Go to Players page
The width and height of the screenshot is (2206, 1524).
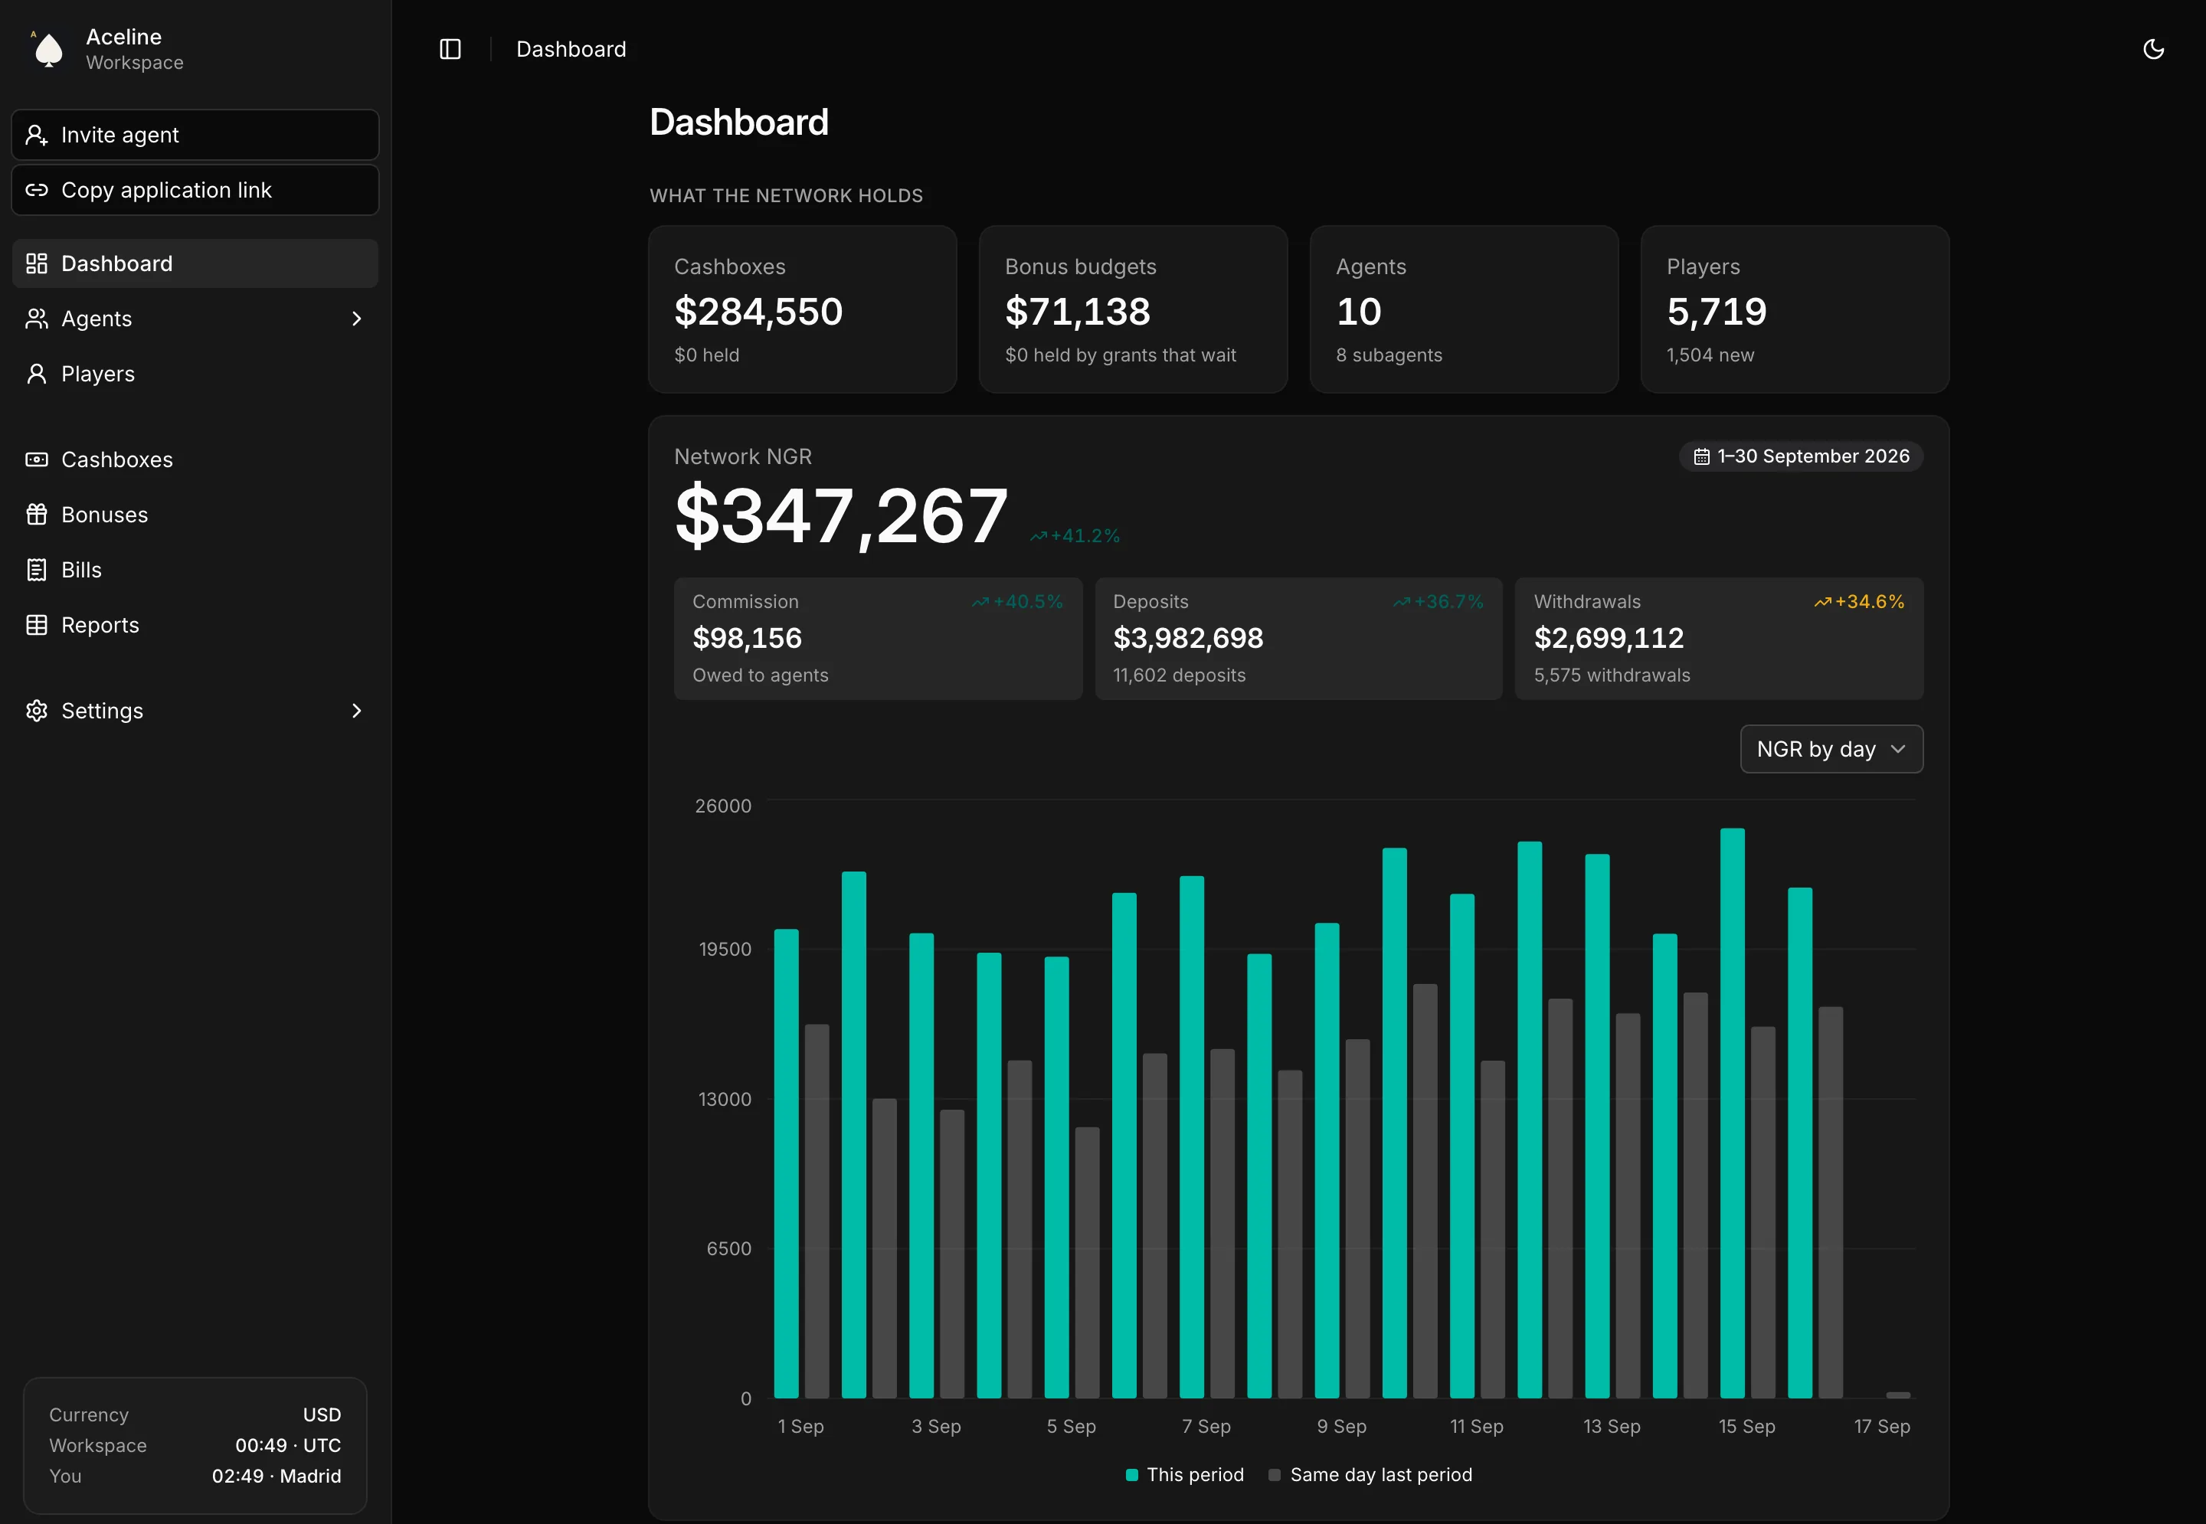(195, 374)
